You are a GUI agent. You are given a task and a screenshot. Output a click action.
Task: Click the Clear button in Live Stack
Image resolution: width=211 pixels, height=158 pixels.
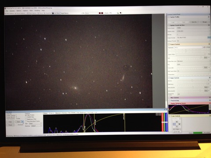click(10, 122)
